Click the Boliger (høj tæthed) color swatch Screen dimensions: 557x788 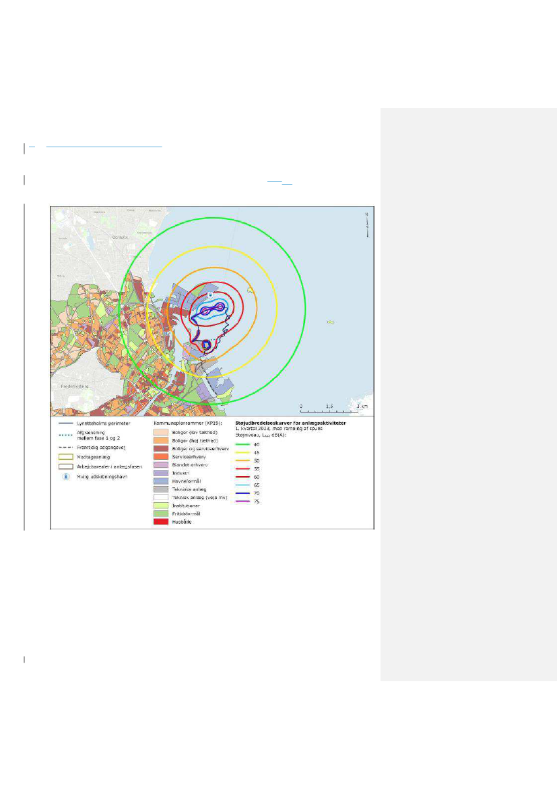coord(161,440)
